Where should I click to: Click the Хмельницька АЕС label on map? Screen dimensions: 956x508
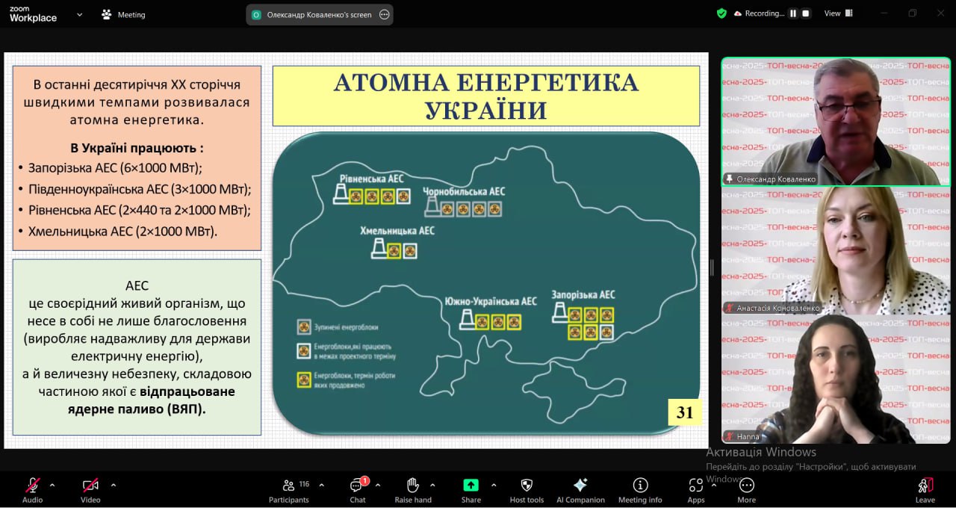click(x=397, y=231)
